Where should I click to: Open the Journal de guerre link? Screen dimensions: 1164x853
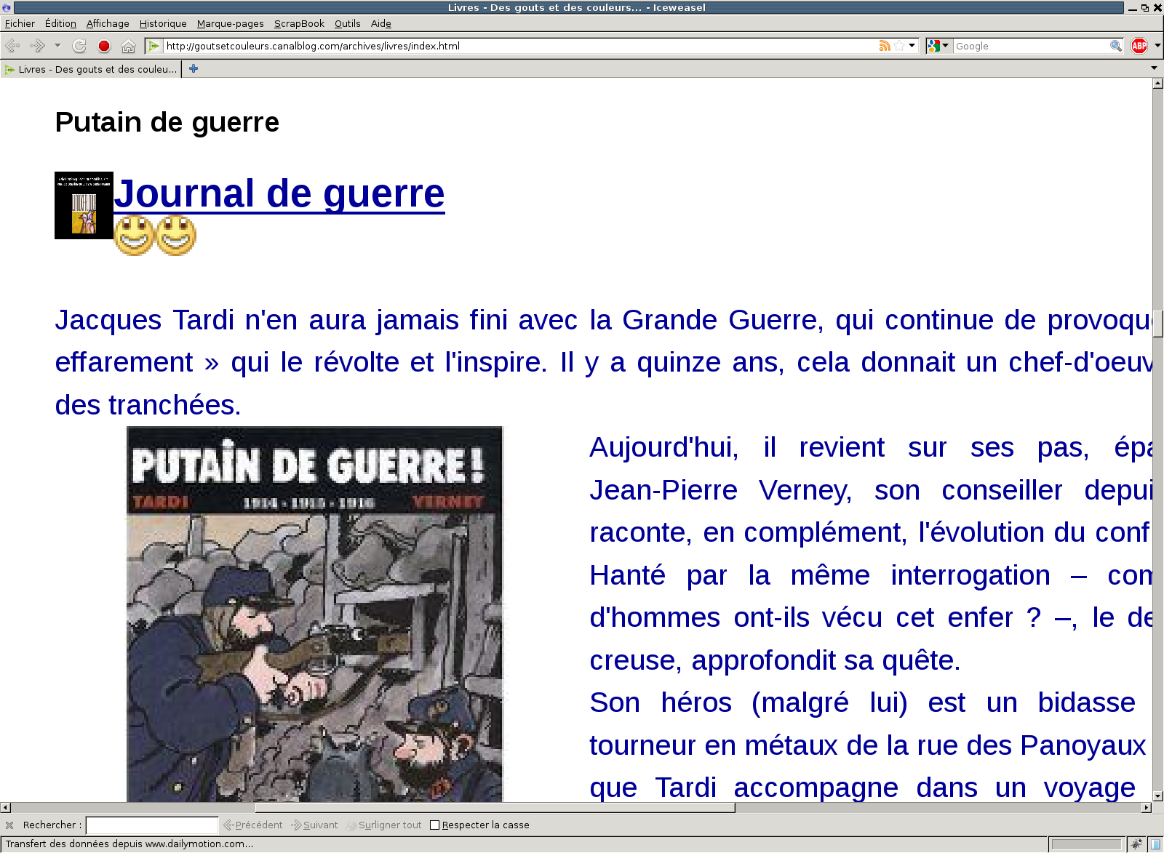279,193
